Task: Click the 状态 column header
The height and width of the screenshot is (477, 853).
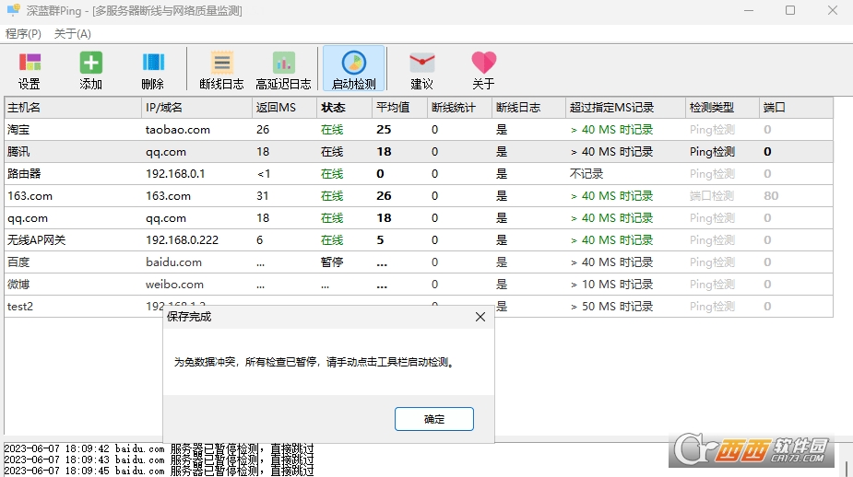Action: (344, 108)
